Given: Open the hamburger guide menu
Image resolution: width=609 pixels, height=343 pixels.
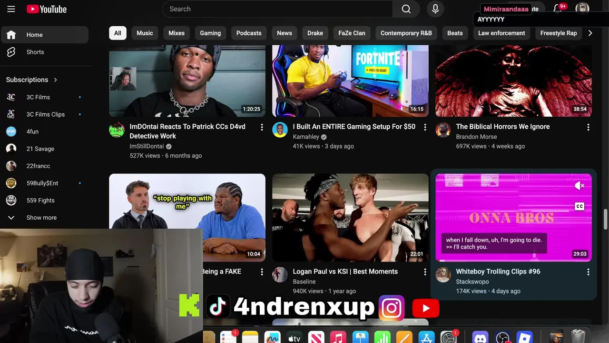Looking at the screenshot, I should [x=11, y=9].
